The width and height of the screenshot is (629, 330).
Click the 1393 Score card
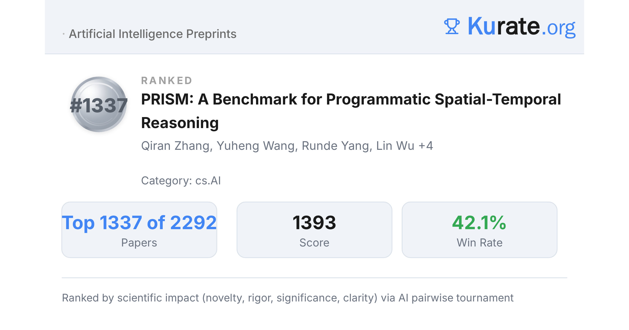pyautogui.click(x=314, y=230)
